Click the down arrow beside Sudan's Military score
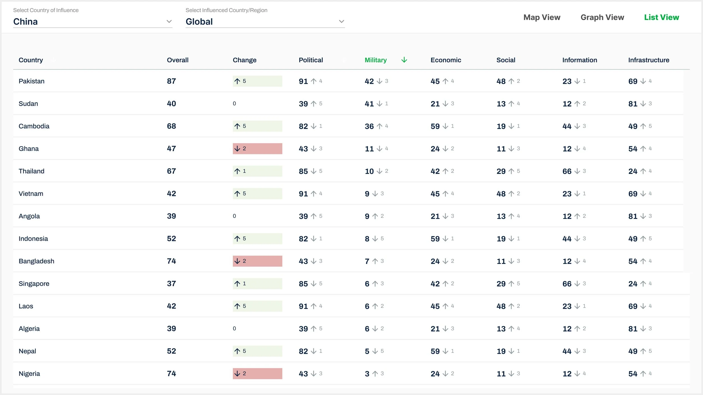This screenshot has height=395, width=703. click(x=379, y=104)
